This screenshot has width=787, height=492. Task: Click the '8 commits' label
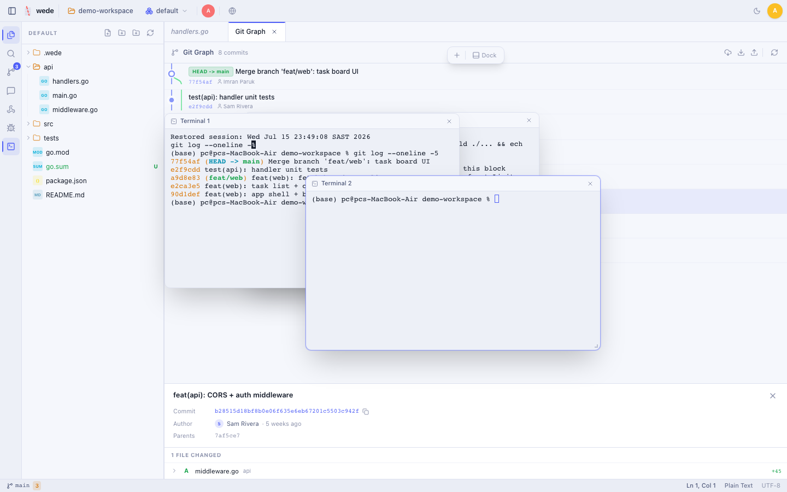(x=233, y=53)
